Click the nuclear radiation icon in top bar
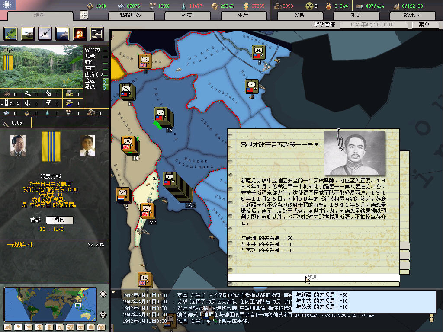The image size is (443, 332). coord(309,6)
